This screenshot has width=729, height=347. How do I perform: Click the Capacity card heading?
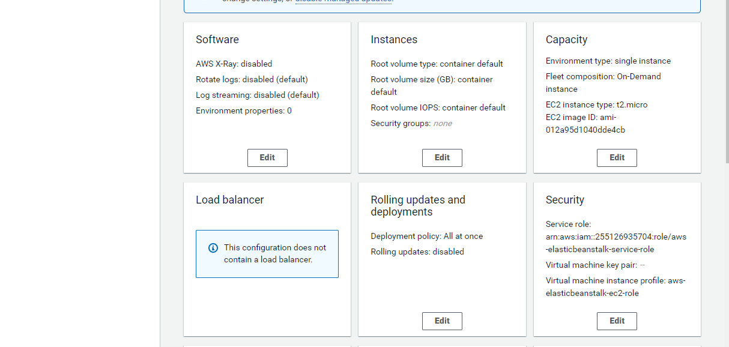click(566, 40)
